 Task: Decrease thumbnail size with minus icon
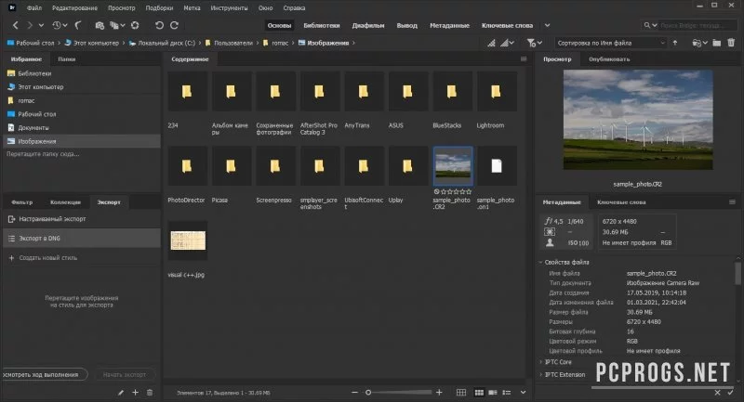pos(354,393)
